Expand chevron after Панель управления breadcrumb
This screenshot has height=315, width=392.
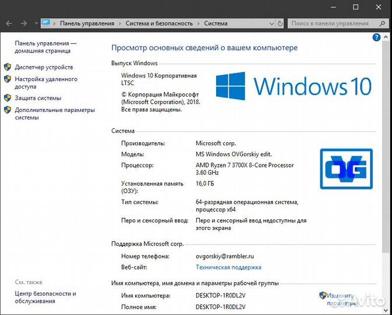120,23
